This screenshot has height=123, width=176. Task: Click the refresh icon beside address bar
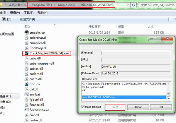click(x=133, y=5)
